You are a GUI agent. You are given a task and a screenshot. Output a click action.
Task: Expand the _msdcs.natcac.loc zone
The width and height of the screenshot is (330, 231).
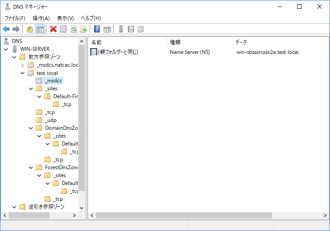click(x=22, y=65)
